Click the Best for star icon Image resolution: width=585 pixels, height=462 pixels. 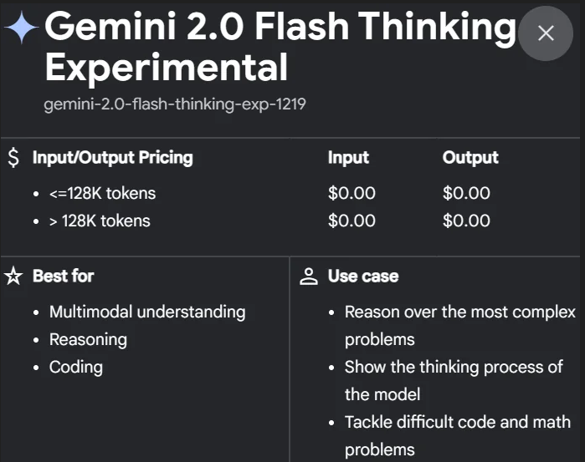13,277
